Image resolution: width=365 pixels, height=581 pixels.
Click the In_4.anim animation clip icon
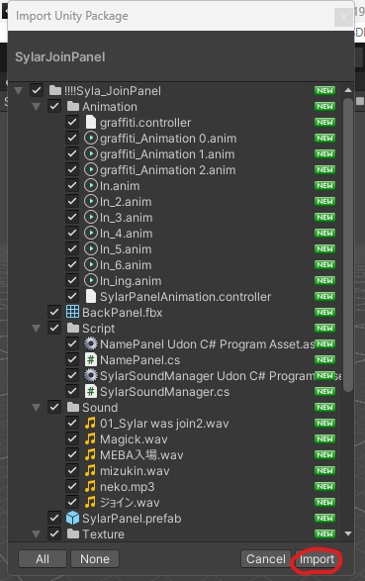[91, 233]
